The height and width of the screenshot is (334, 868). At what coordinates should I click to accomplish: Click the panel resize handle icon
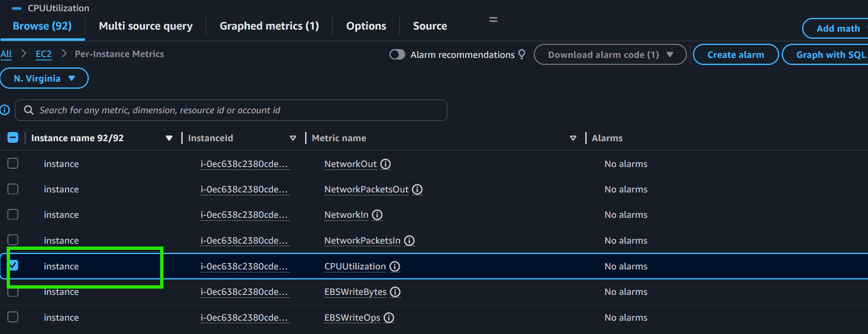point(493,20)
